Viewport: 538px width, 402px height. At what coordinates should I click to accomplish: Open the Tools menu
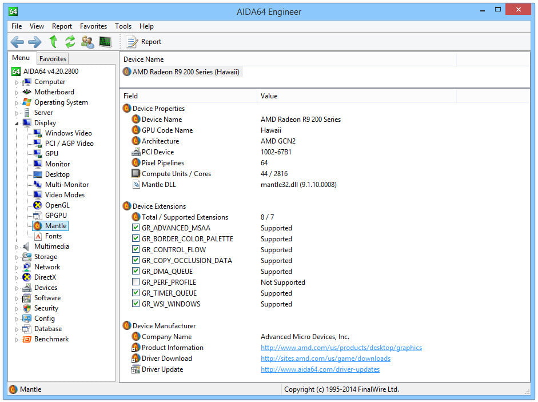(123, 26)
